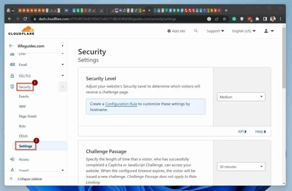The image size is (292, 191).
Task: Expand the Email section arrow
Action: point(62,64)
